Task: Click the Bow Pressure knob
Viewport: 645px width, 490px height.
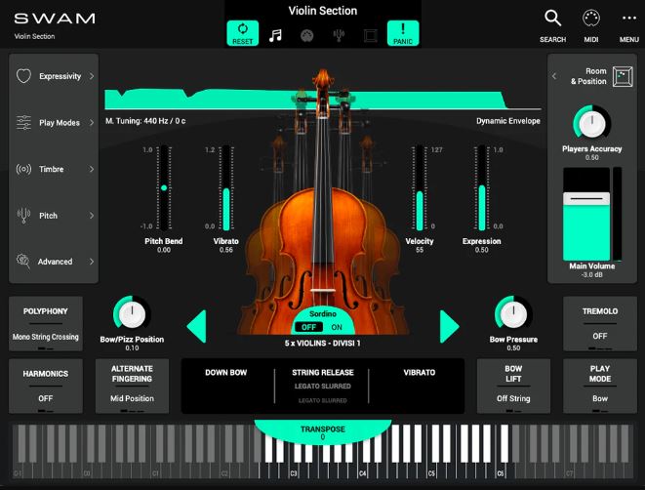Action: (x=513, y=314)
